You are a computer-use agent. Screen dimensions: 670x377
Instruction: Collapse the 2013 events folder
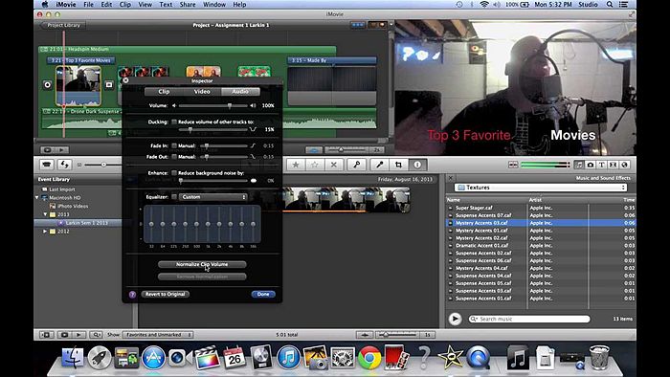(45, 214)
